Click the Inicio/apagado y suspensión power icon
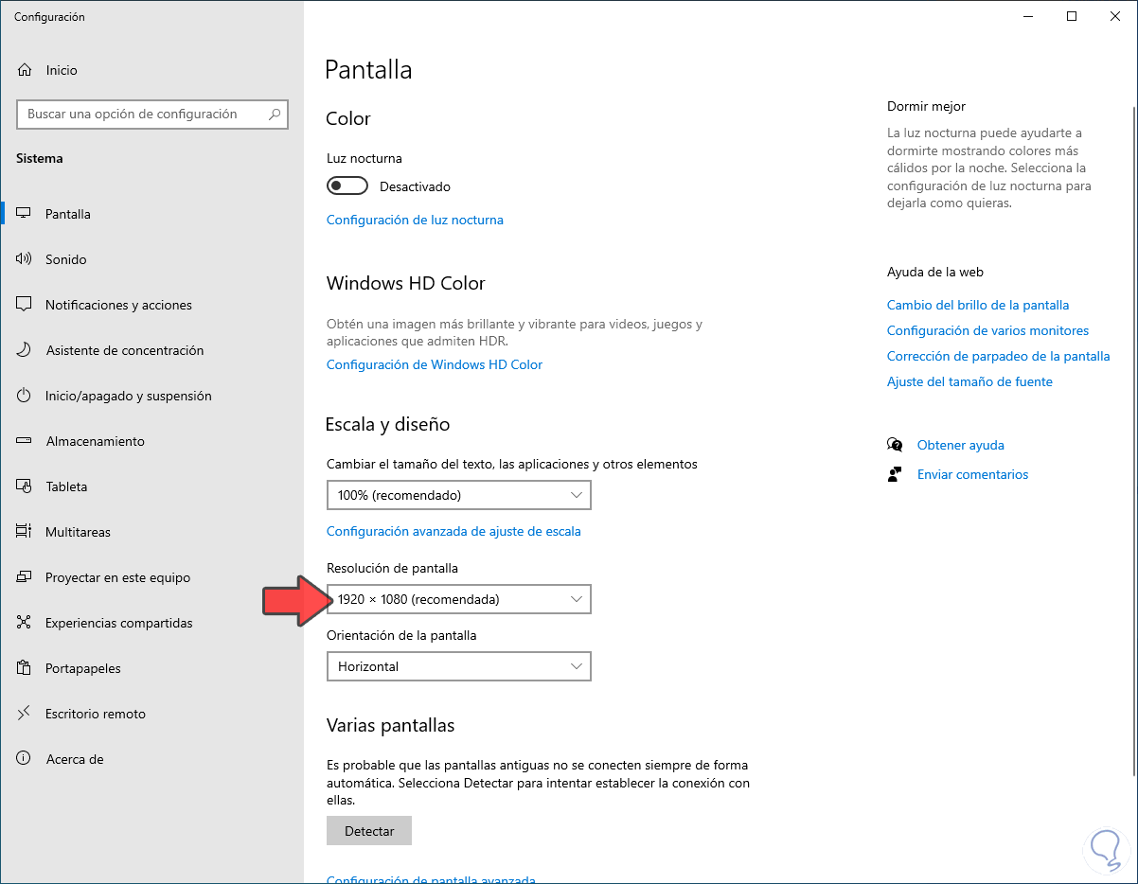The image size is (1138, 884). click(25, 396)
